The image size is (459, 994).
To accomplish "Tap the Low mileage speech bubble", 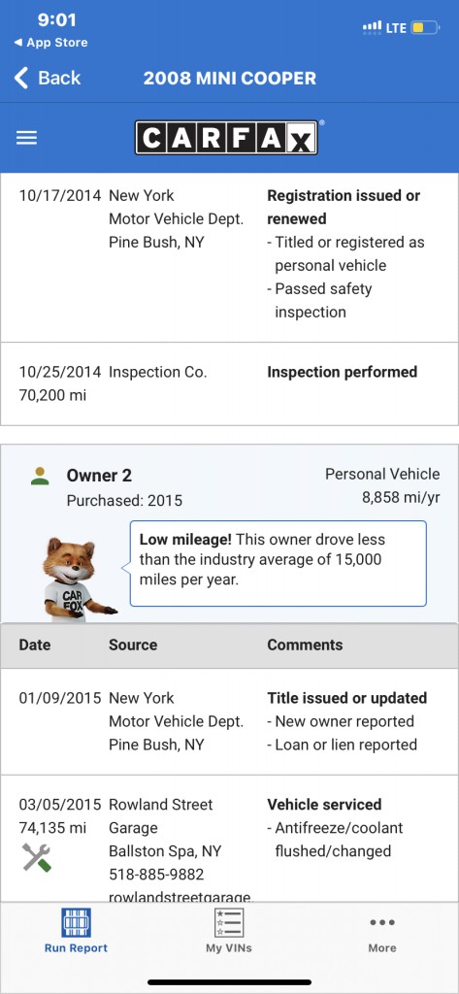I will click(x=278, y=564).
